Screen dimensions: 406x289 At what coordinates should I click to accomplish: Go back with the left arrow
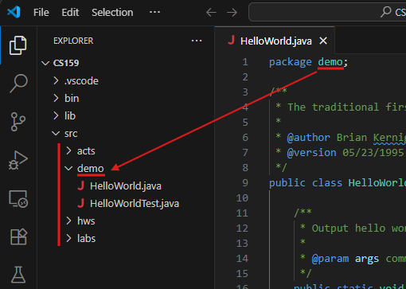point(211,12)
